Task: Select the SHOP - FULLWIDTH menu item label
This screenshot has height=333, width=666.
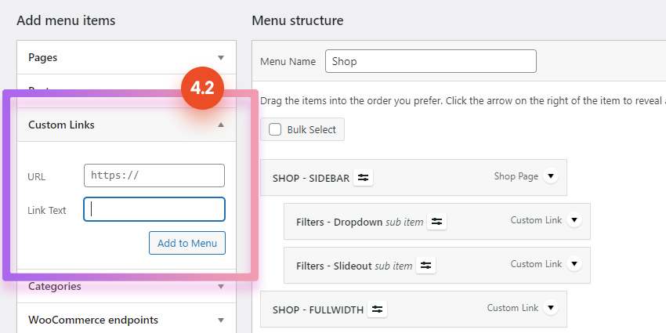Action: point(318,309)
